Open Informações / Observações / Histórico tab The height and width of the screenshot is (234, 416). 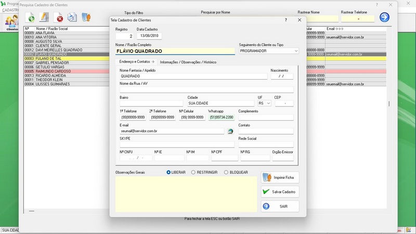pos(188,62)
